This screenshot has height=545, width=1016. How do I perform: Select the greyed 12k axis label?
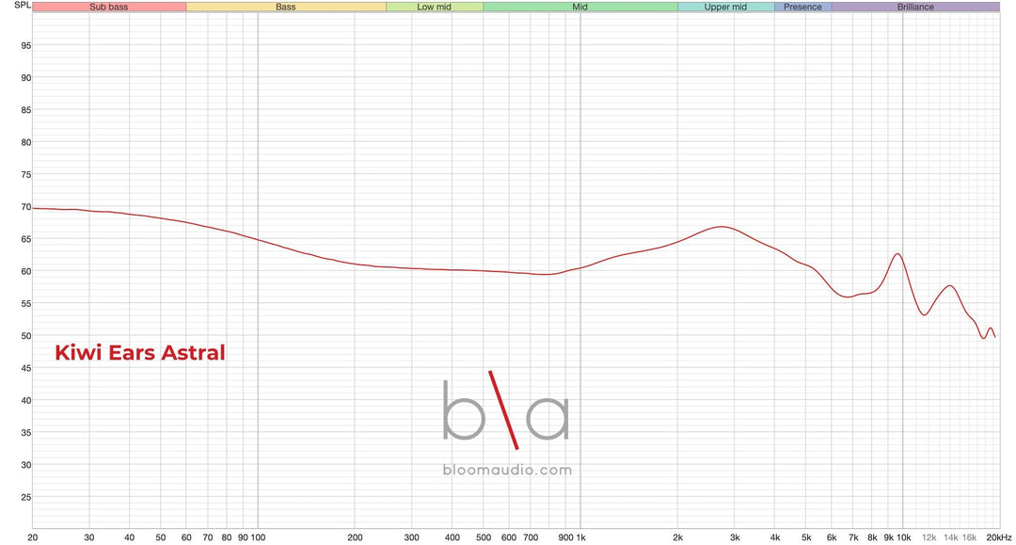point(929,537)
